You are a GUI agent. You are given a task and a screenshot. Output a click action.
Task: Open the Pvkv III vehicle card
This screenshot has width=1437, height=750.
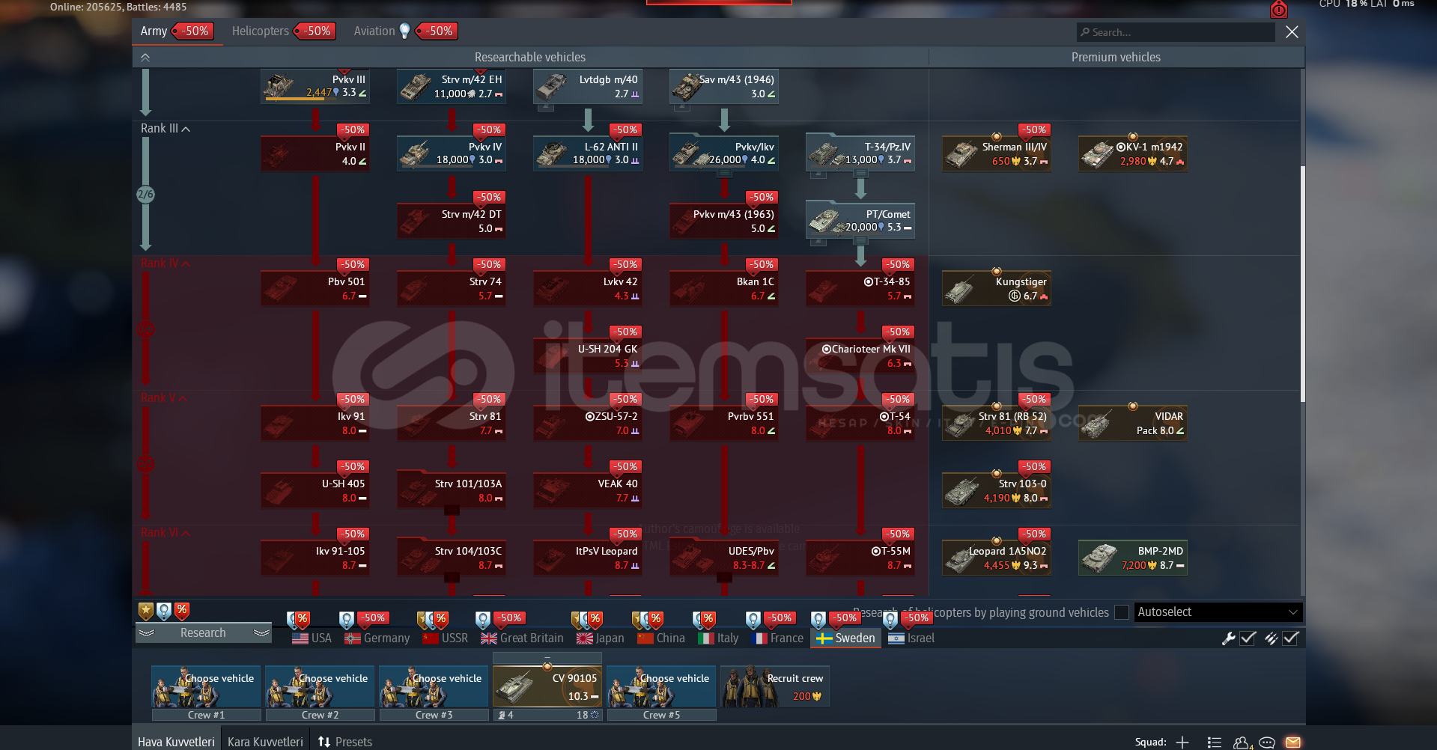pos(315,86)
